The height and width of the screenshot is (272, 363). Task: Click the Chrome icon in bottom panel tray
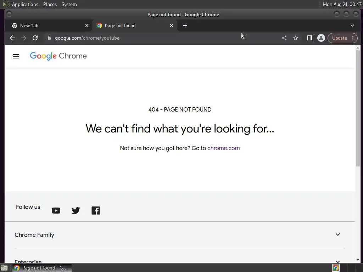coord(336,268)
